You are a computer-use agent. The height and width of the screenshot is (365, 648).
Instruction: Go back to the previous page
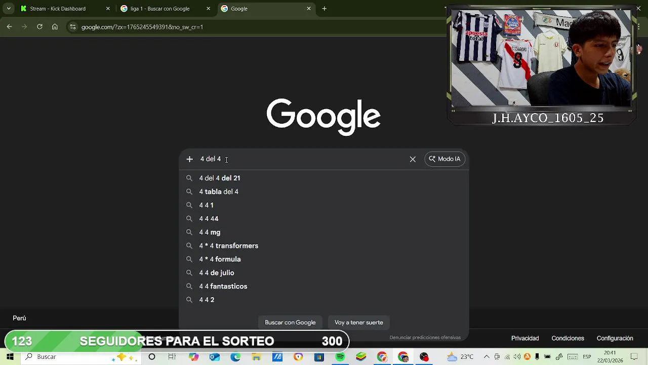pyautogui.click(x=9, y=27)
